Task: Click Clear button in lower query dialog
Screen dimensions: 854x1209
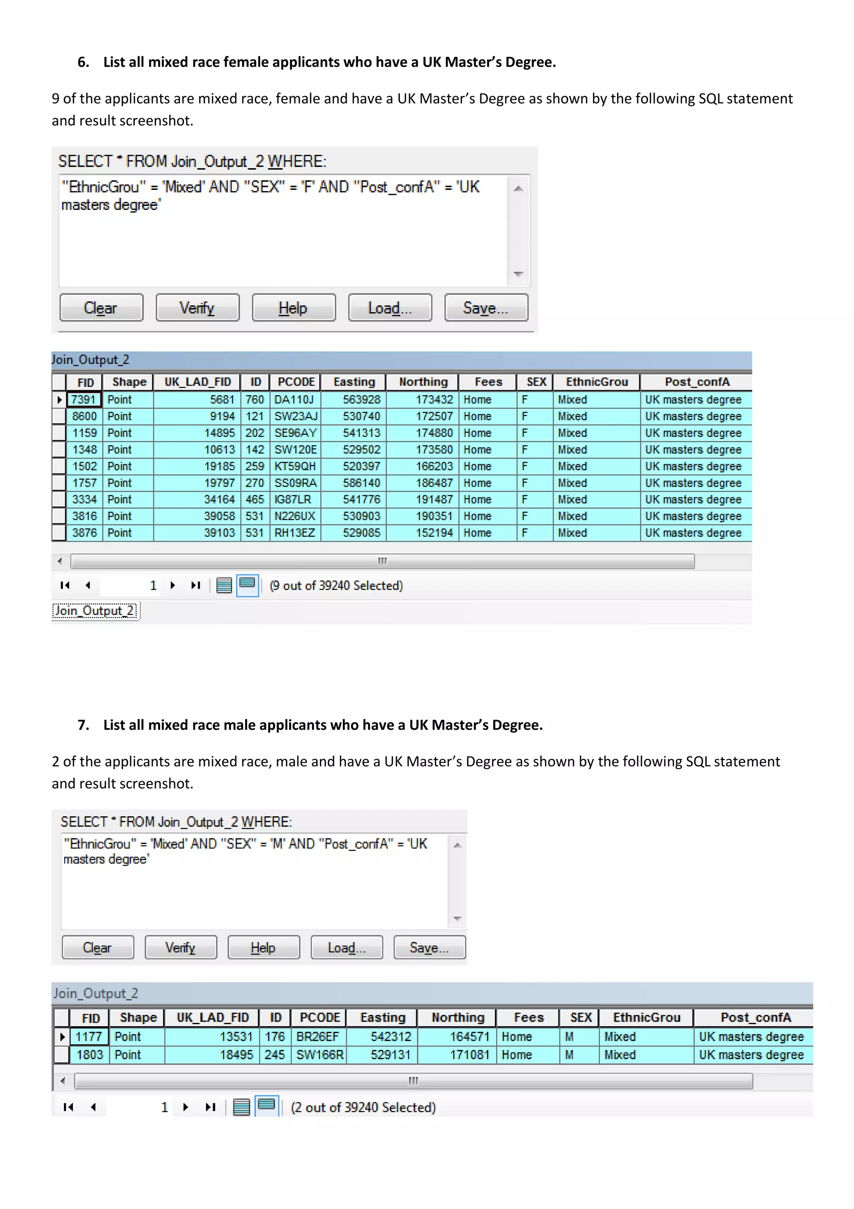Action: [98, 947]
